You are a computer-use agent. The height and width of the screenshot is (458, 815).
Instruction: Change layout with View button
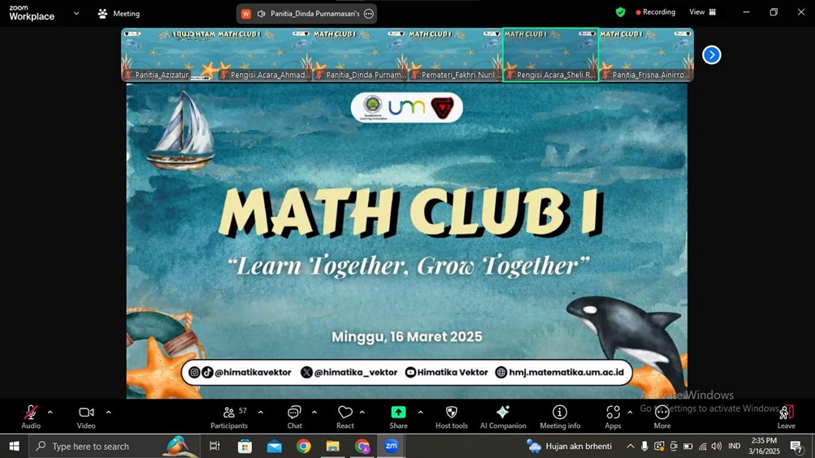pos(702,12)
